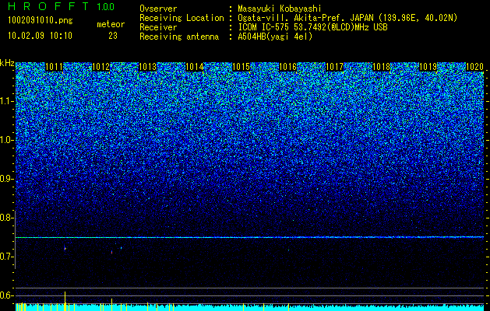
Task: Click the 1011 time marker
Action: 54,67
